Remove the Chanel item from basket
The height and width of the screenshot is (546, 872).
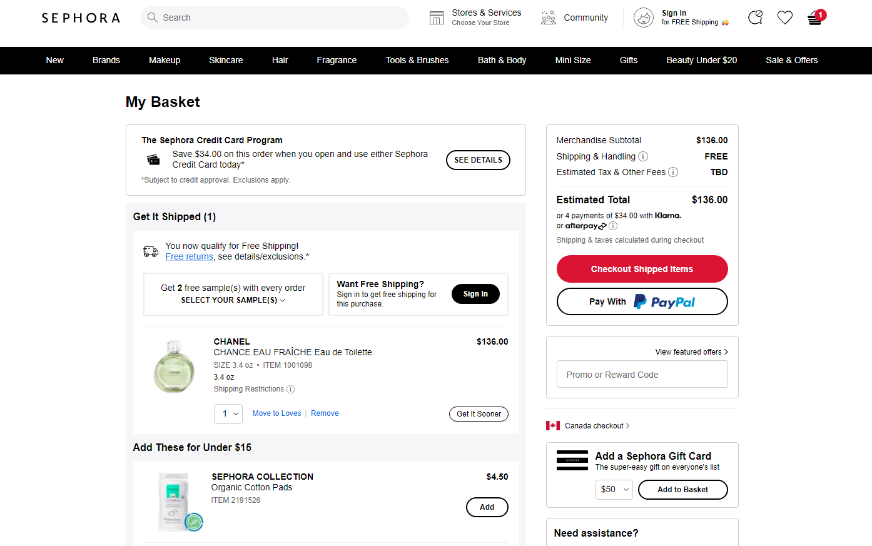[325, 413]
